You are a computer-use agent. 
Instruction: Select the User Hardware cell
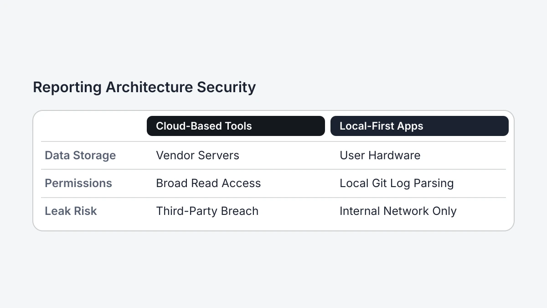tap(380, 156)
